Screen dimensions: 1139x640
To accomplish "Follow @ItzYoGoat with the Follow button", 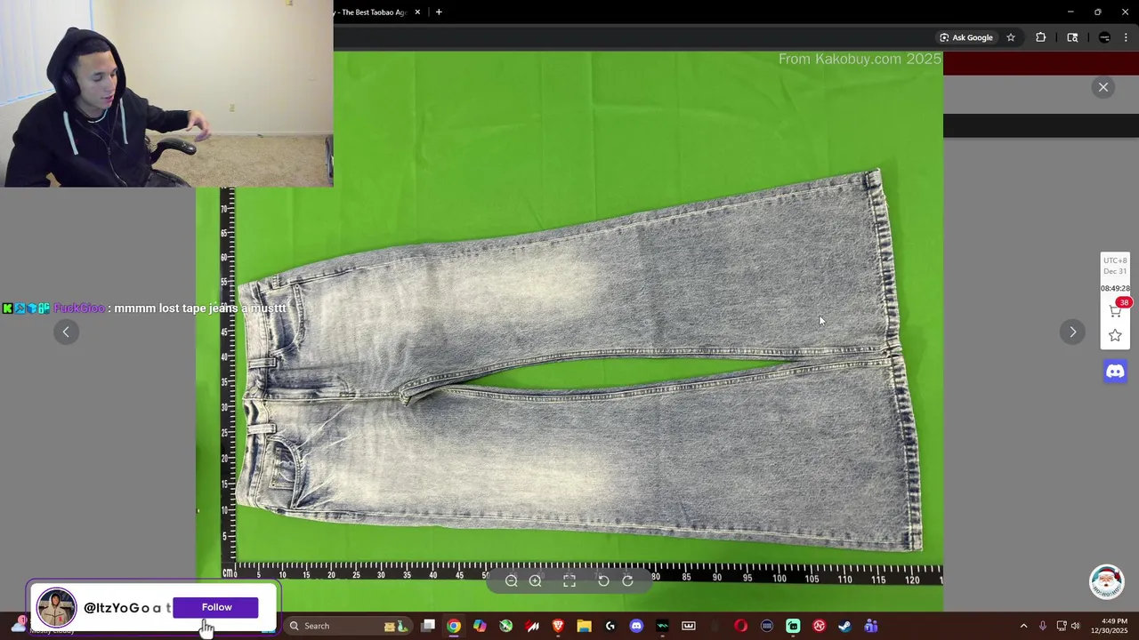I will tap(216, 607).
